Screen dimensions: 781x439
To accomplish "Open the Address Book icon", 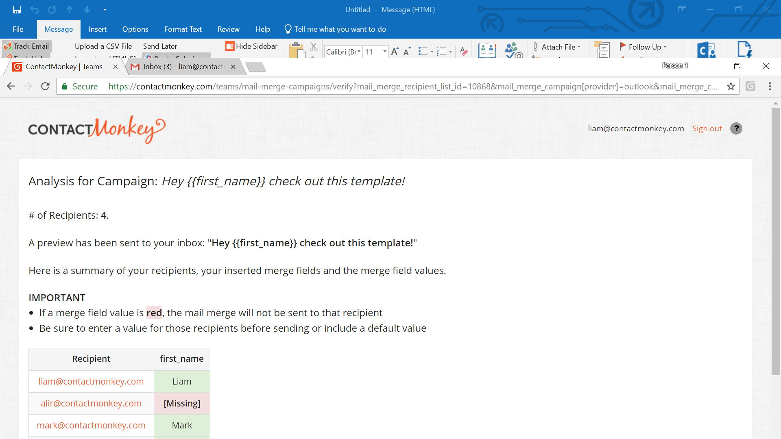I will (487, 50).
